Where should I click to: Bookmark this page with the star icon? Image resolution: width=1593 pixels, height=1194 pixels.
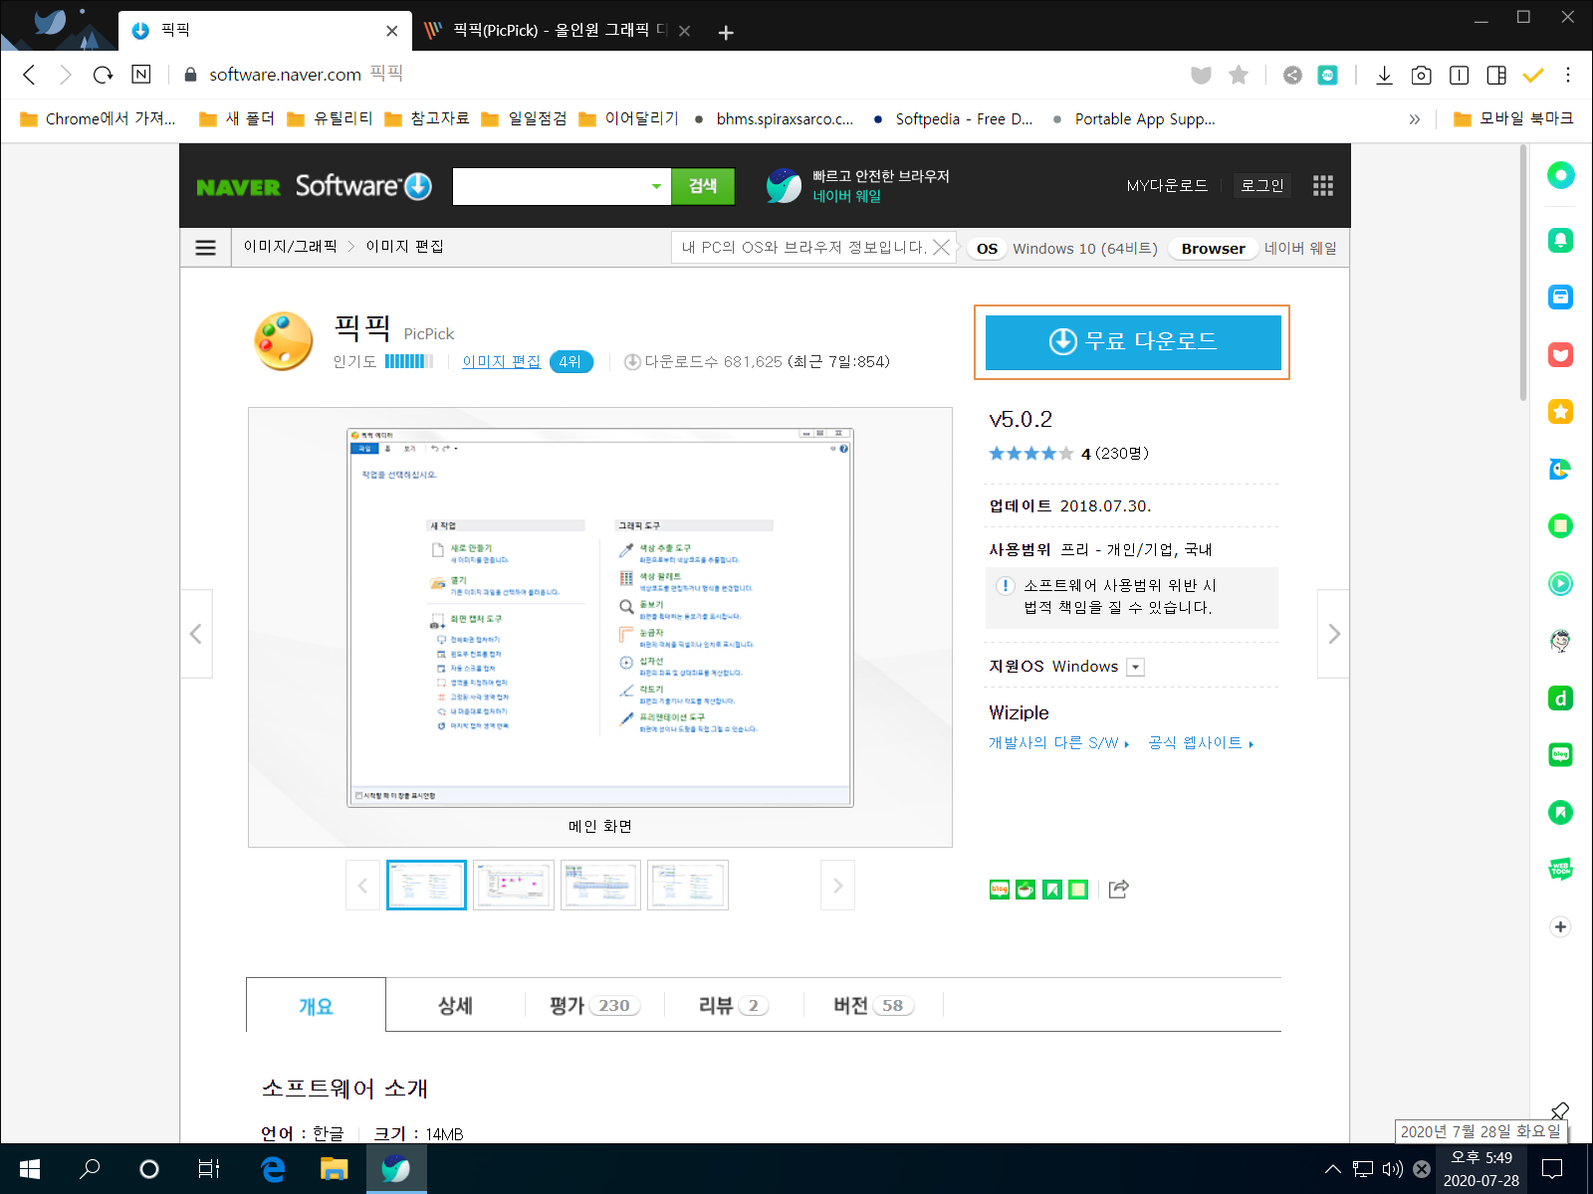tap(1239, 75)
